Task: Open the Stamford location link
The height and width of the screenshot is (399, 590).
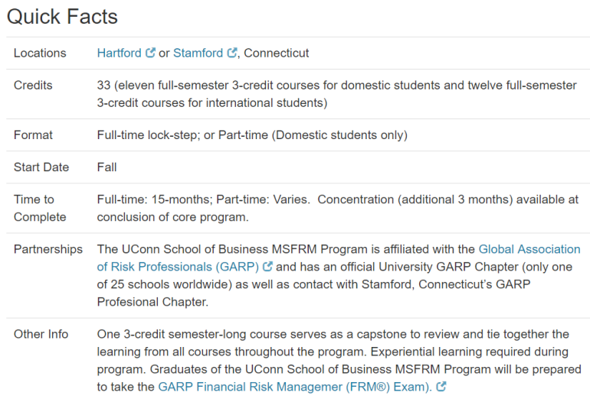Action: click(198, 54)
